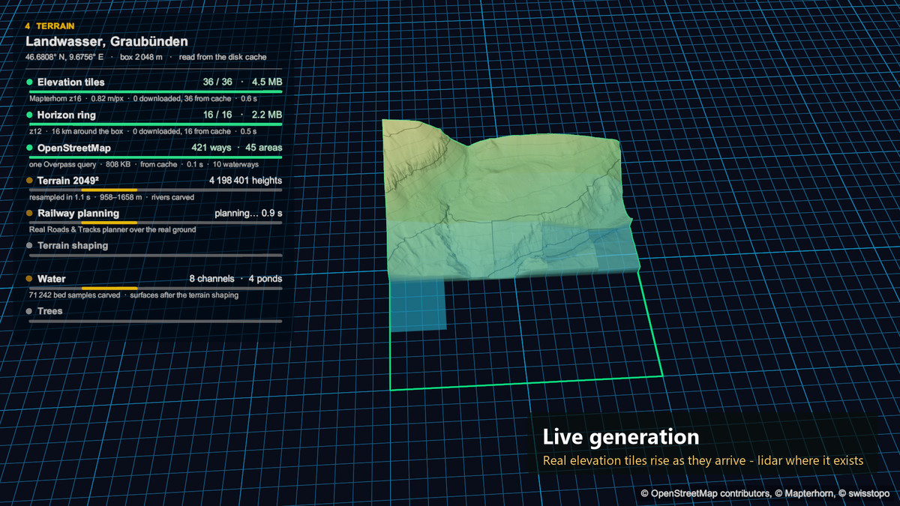Select the "Horizon ring" stage label
900x506 pixels.
pos(67,115)
